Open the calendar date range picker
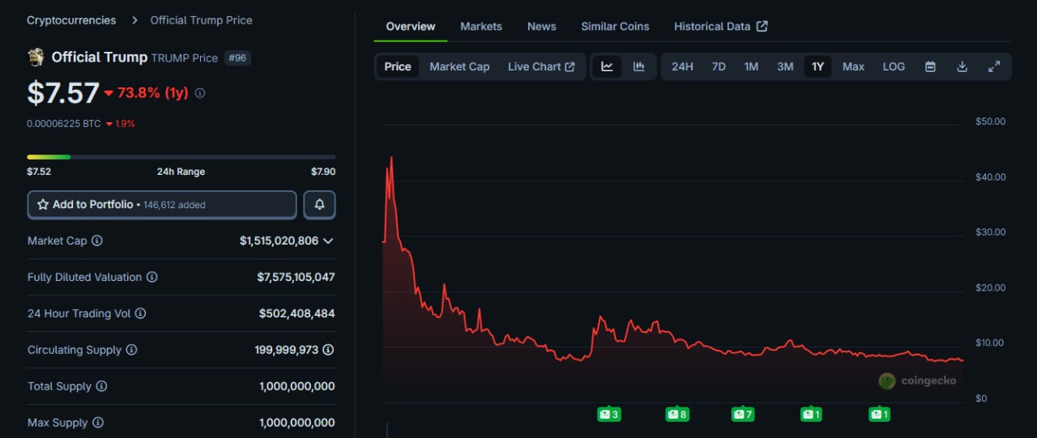This screenshot has height=438, width=1037. 930,66
